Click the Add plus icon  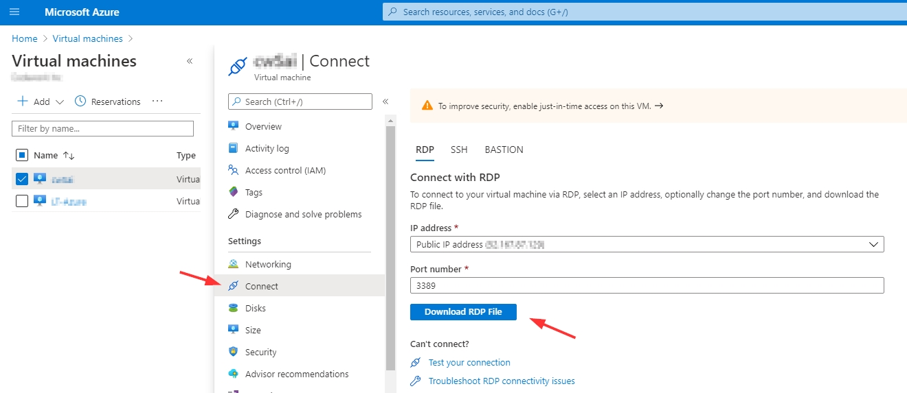tap(23, 102)
